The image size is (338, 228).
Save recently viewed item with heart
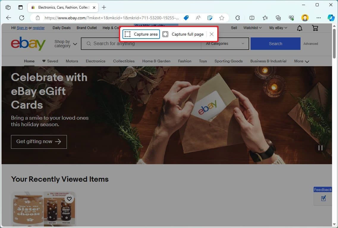coord(69,199)
